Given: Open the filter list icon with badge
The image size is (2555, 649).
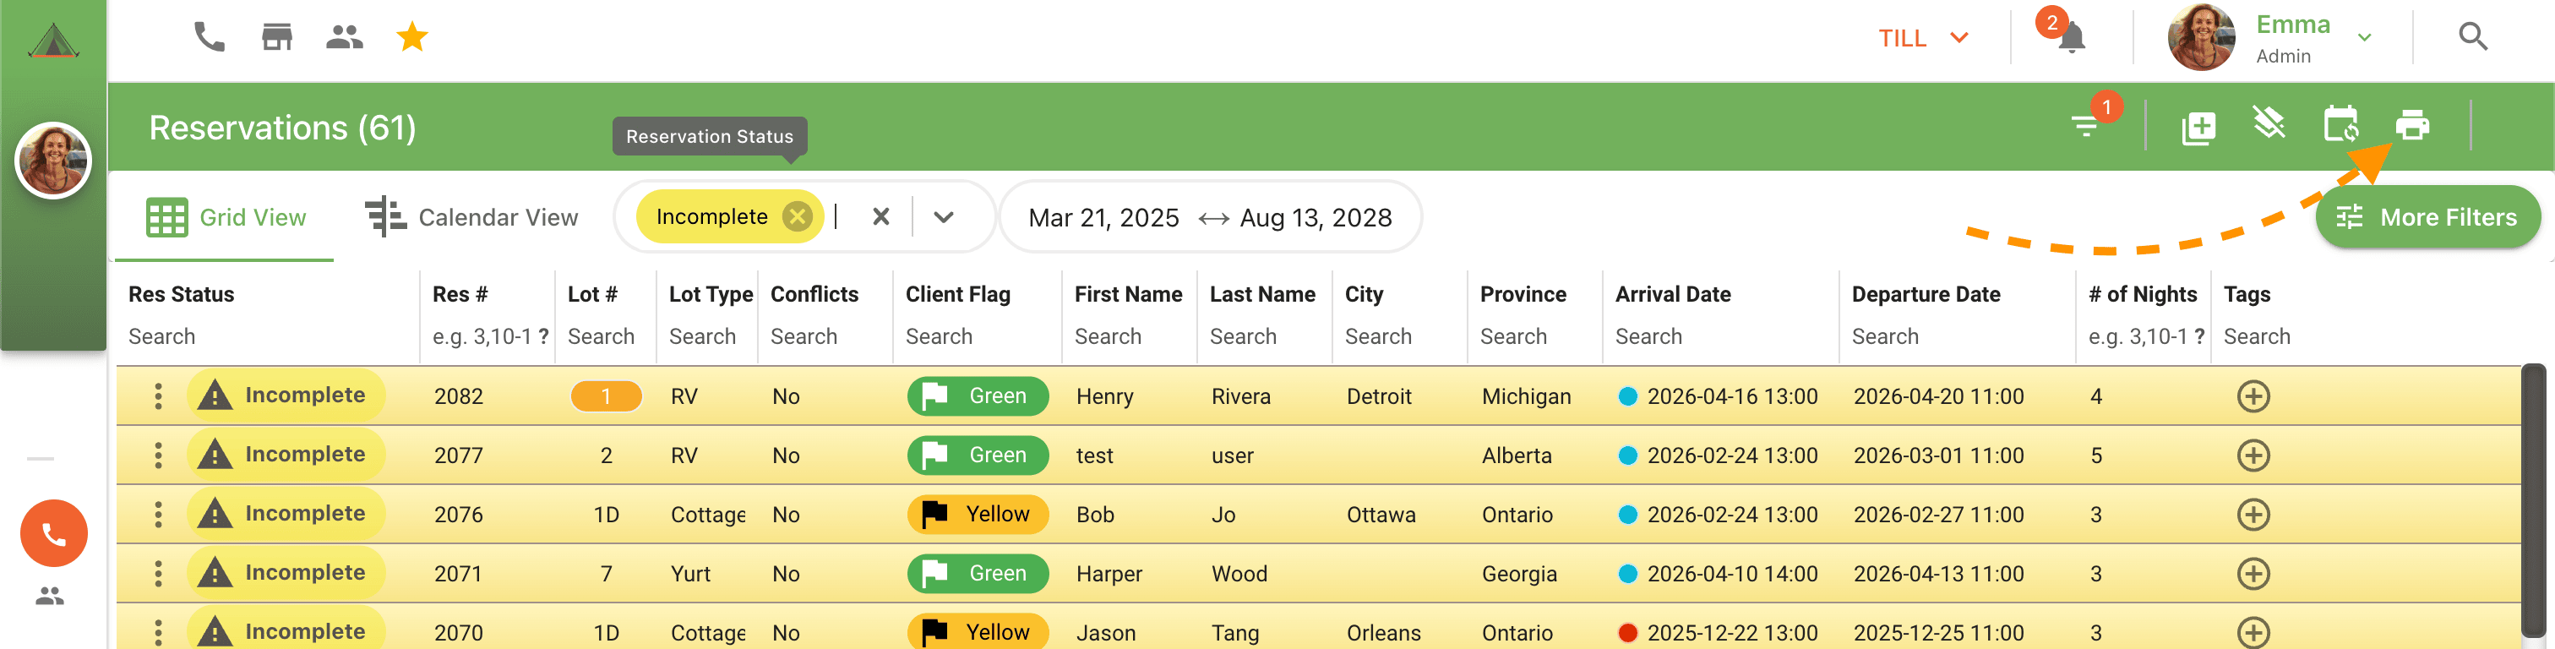Looking at the screenshot, I should point(2085,126).
